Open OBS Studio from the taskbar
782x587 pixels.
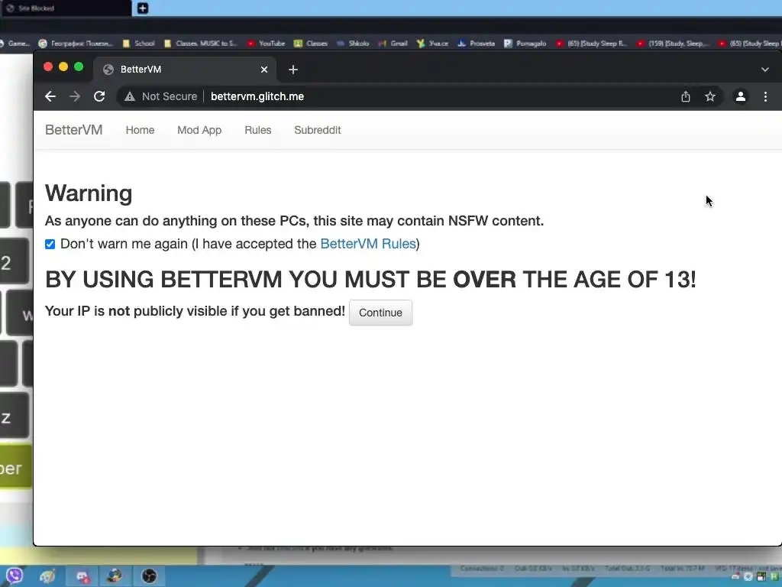point(149,576)
